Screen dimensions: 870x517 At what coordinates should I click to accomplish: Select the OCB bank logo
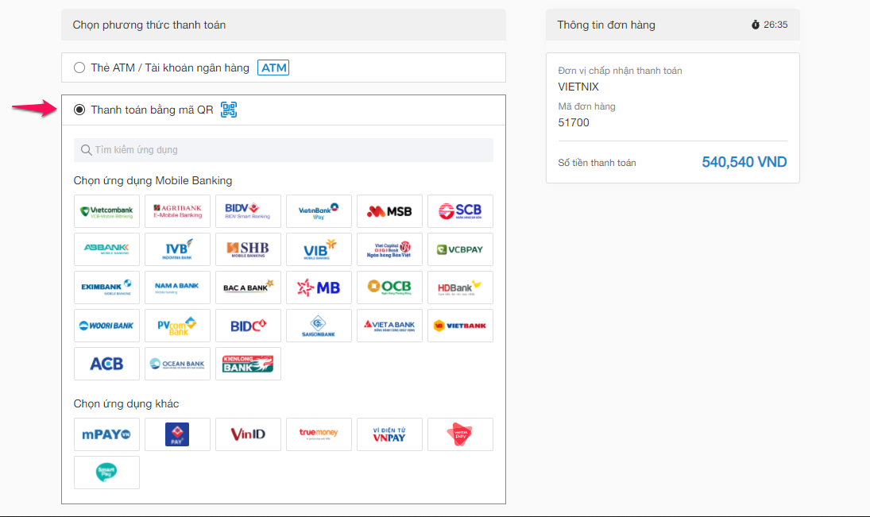tap(389, 287)
